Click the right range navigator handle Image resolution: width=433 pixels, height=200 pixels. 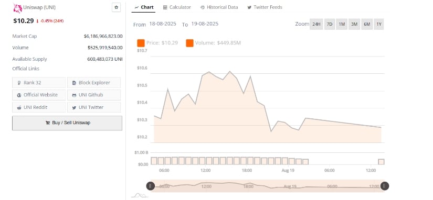[x=385, y=186]
